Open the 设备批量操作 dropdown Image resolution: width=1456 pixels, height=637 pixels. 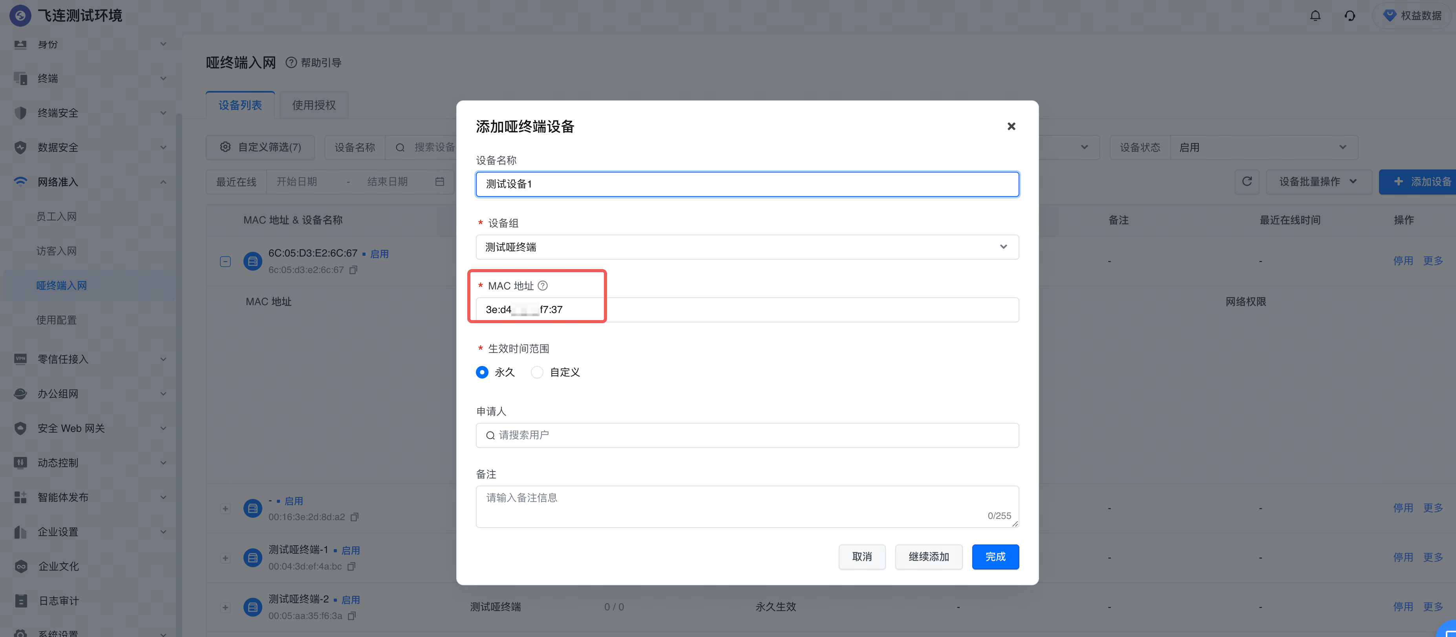[x=1319, y=182]
